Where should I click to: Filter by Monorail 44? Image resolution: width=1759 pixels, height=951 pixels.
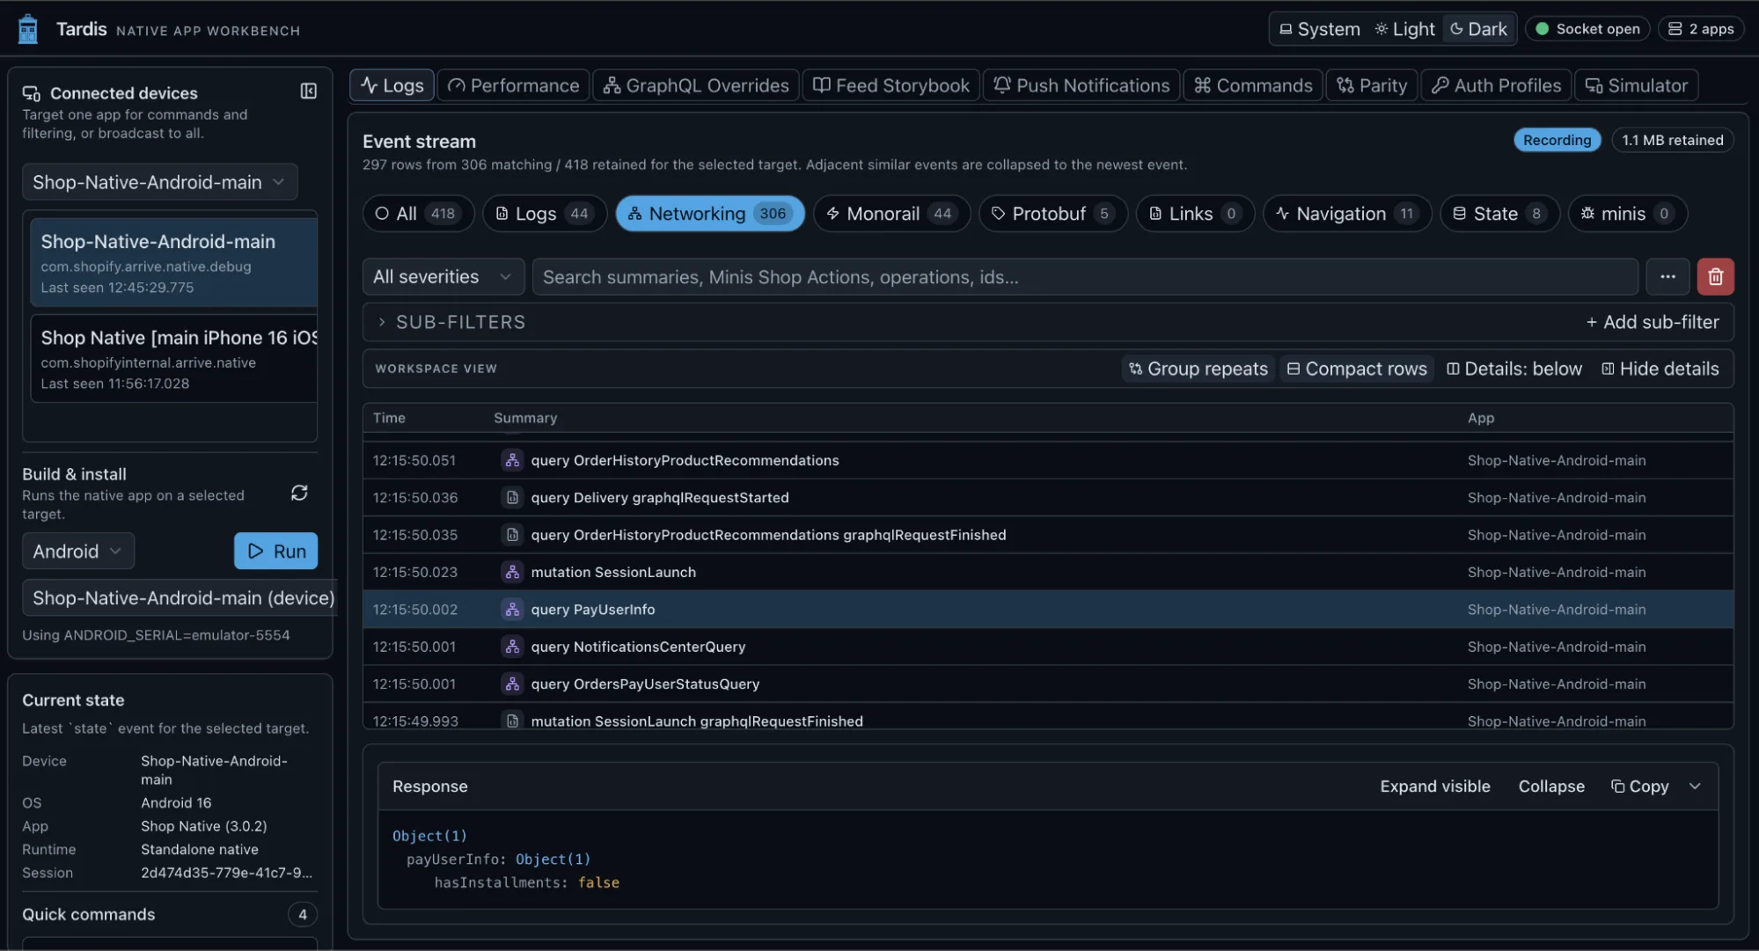[x=891, y=214]
